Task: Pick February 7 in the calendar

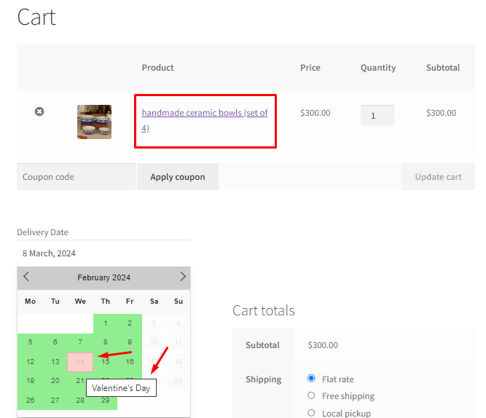Action: [80, 342]
